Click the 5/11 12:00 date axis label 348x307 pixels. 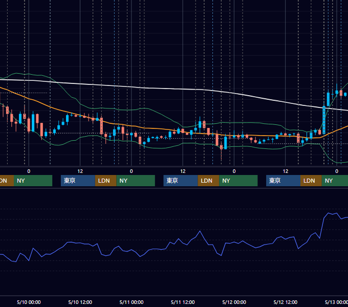click(183, 302)
